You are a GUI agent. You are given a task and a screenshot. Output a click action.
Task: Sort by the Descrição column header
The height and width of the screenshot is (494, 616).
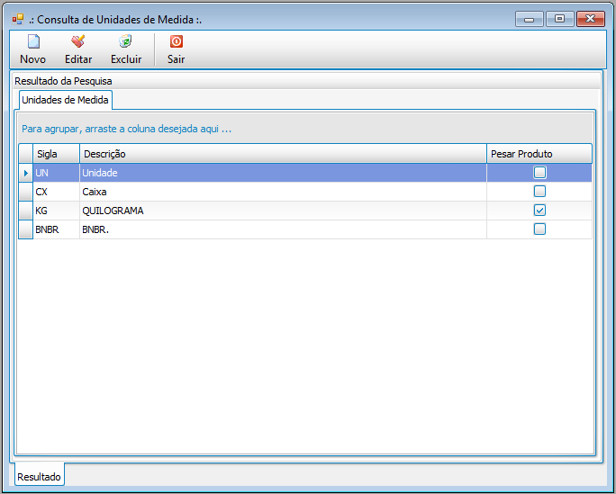(283, 154)
